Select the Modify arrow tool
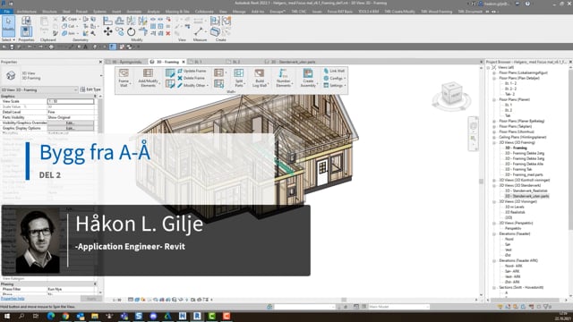This screenshot has width=573, height=322. coord(8,26)
